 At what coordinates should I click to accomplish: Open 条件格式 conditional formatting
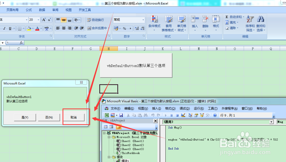154,23
